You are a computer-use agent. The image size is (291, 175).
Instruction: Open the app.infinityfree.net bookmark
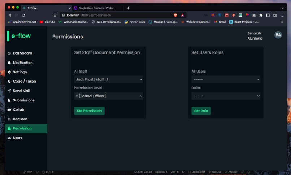click(x=22, y=22)
